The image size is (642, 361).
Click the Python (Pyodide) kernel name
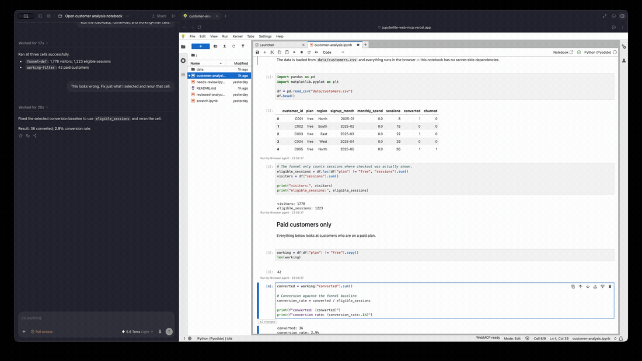(x=598, y=52)
